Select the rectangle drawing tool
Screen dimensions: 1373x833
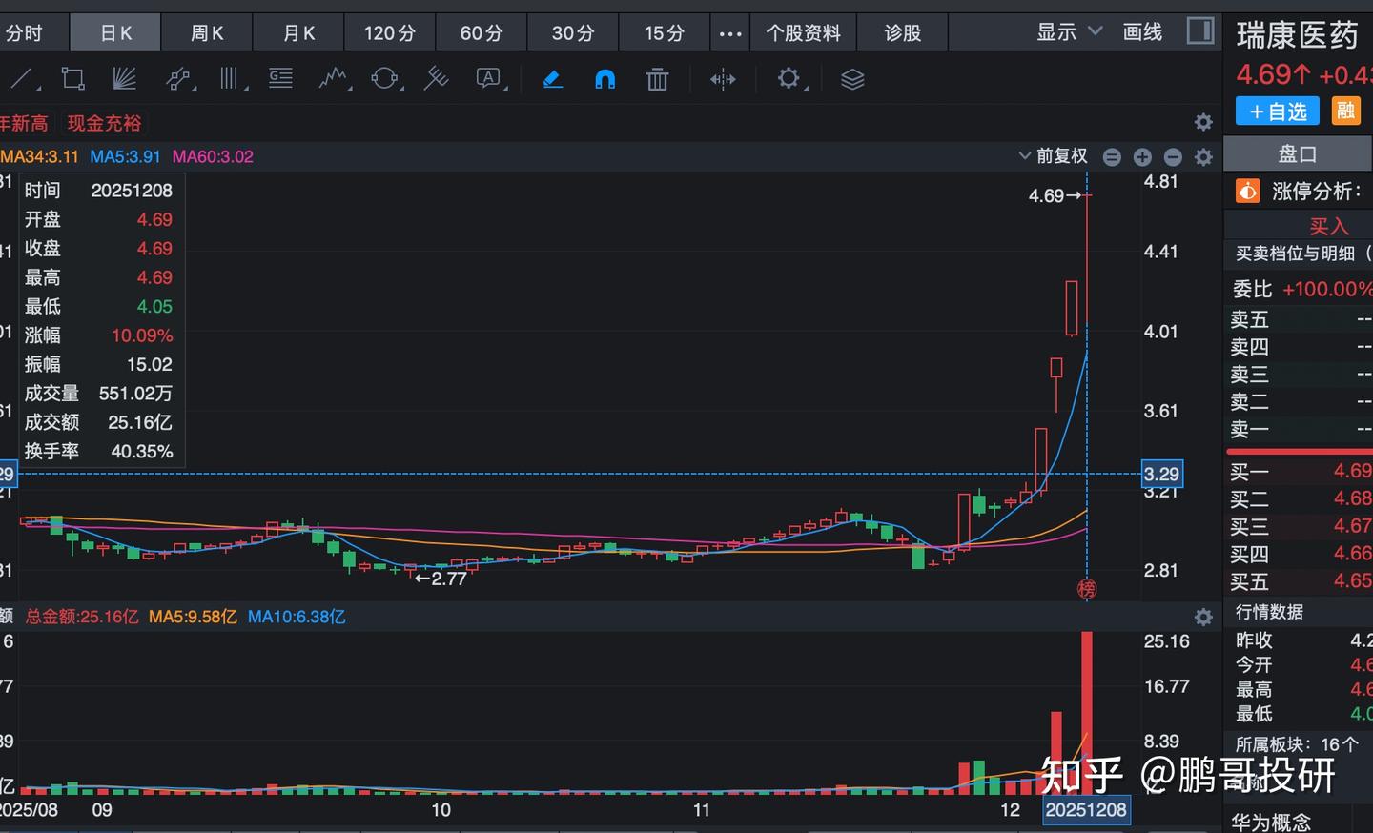pyautogui.click(x=72, y=78)
